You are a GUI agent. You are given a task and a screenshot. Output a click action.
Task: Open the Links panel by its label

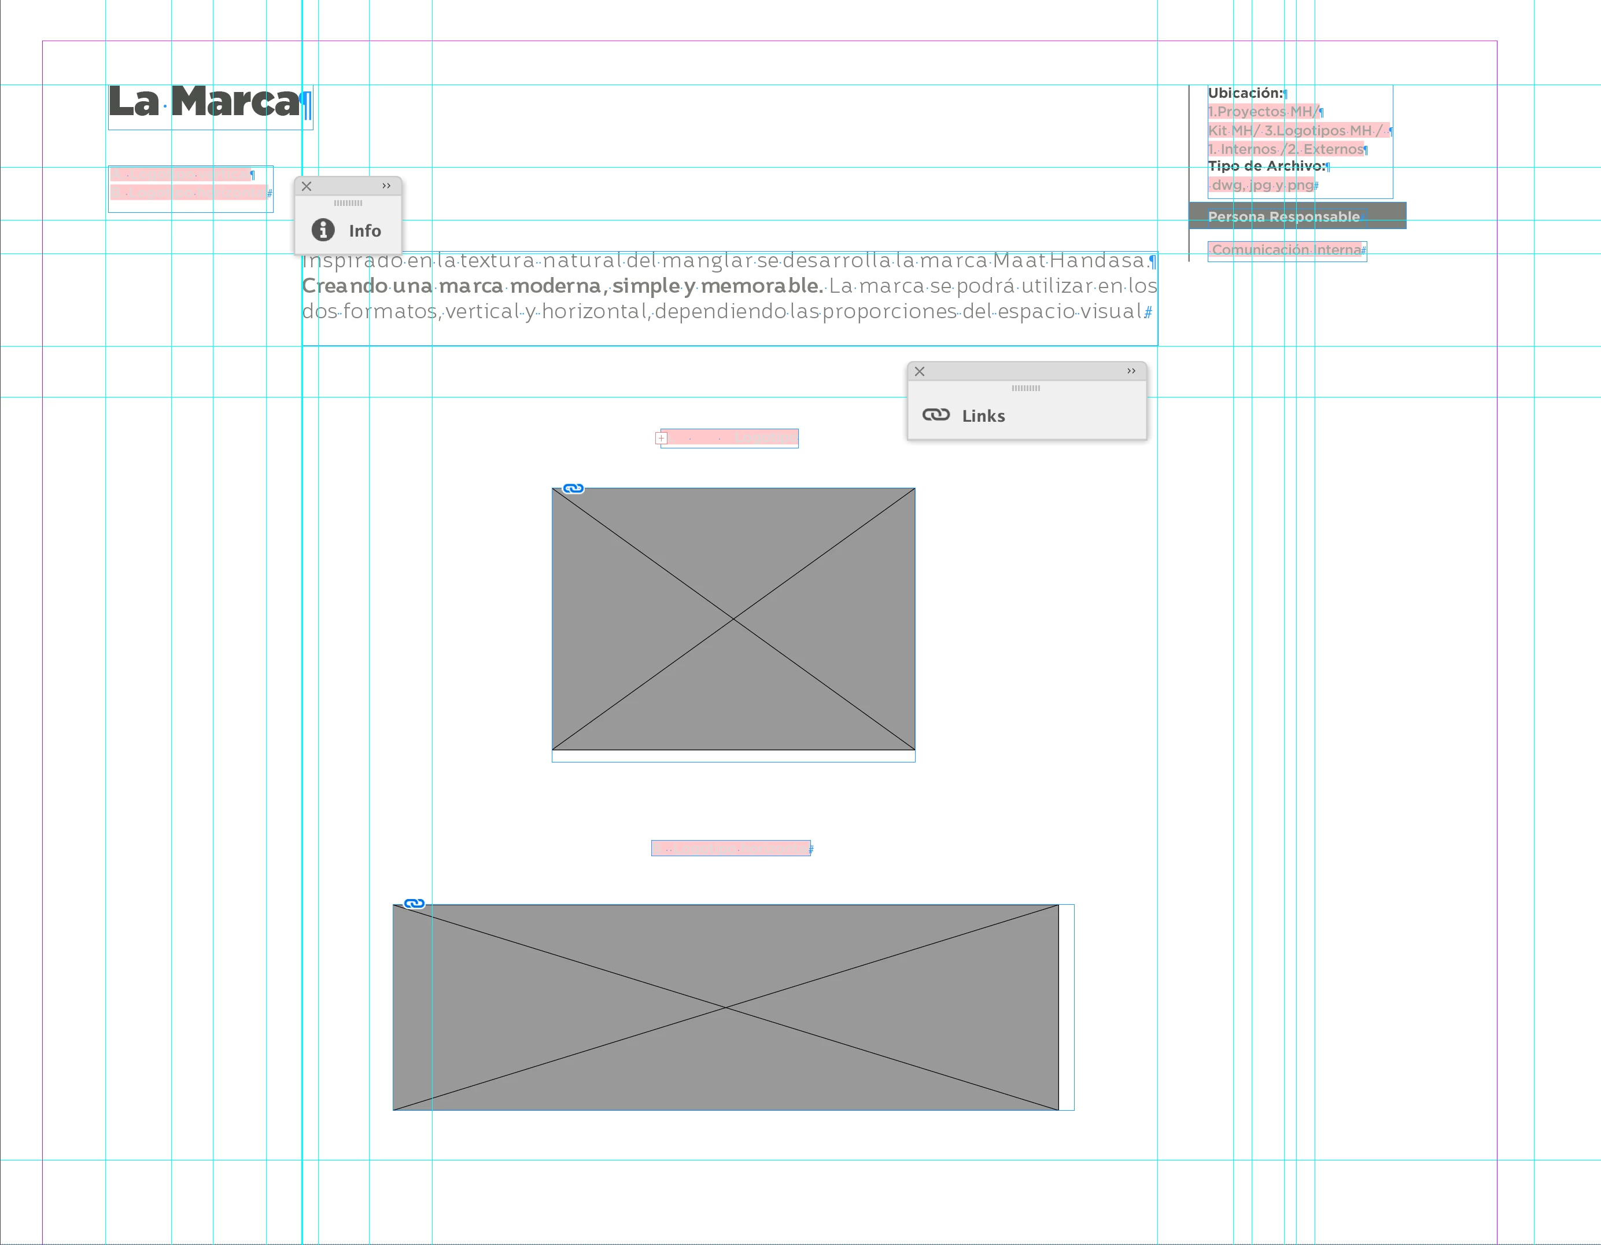tap(983, 417)
